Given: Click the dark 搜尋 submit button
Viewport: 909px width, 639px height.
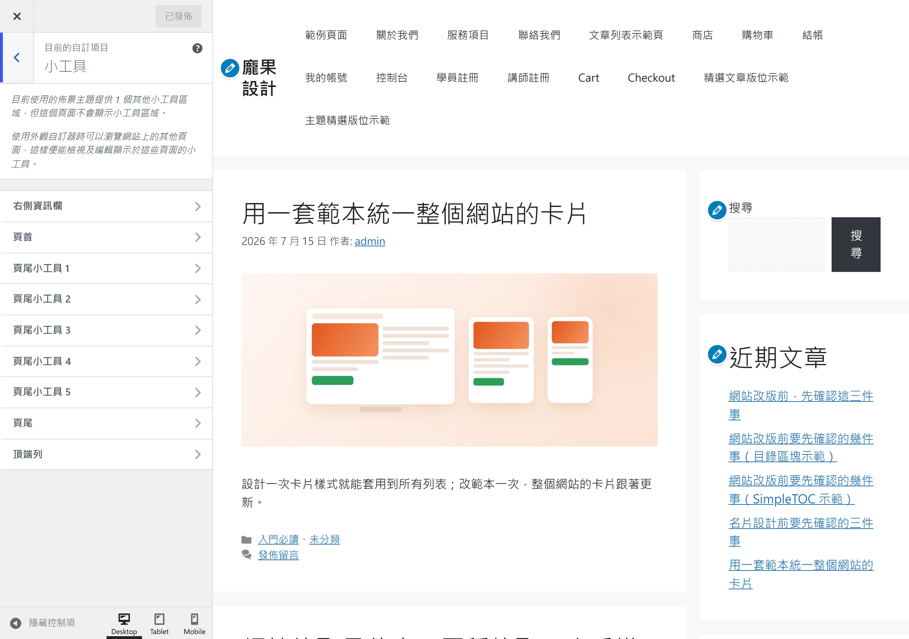Looking at the screenshot, I should pos(855,244).
